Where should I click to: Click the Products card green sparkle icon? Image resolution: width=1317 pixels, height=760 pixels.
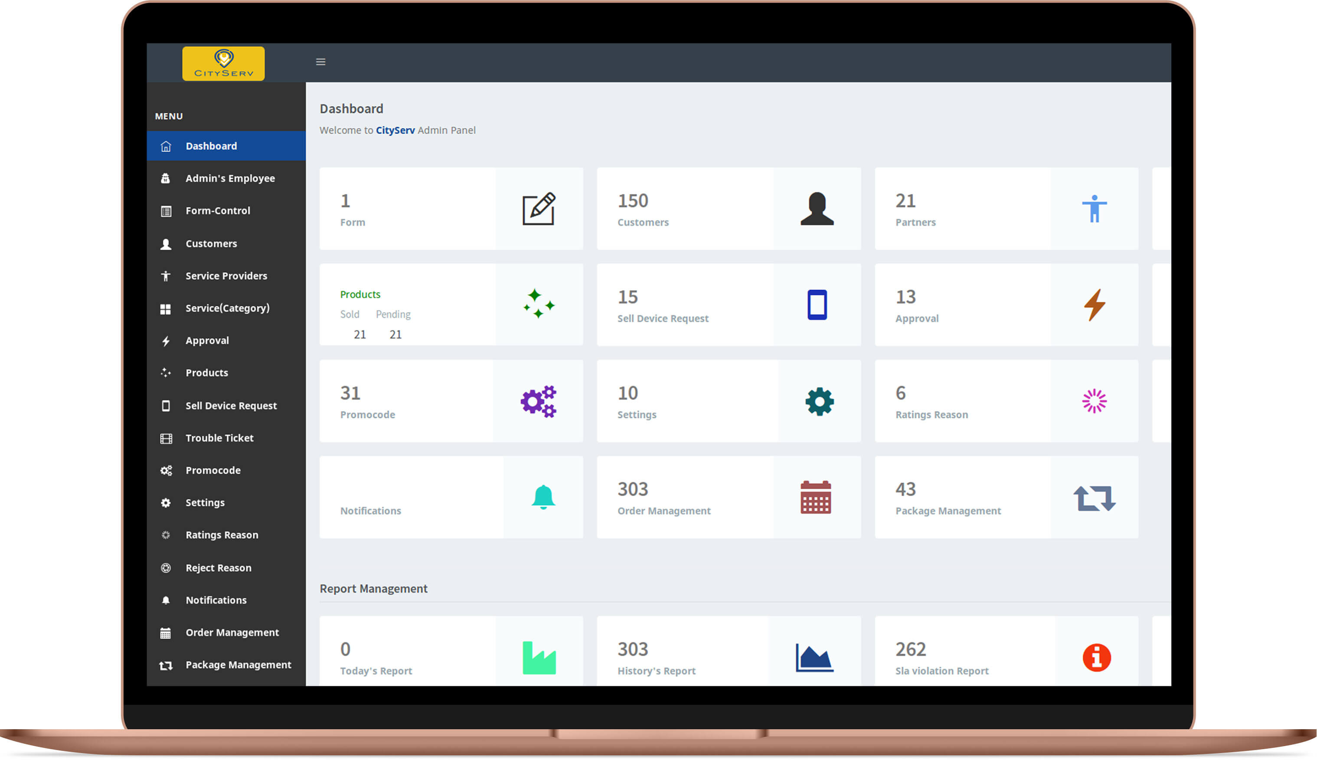point(539,305)
